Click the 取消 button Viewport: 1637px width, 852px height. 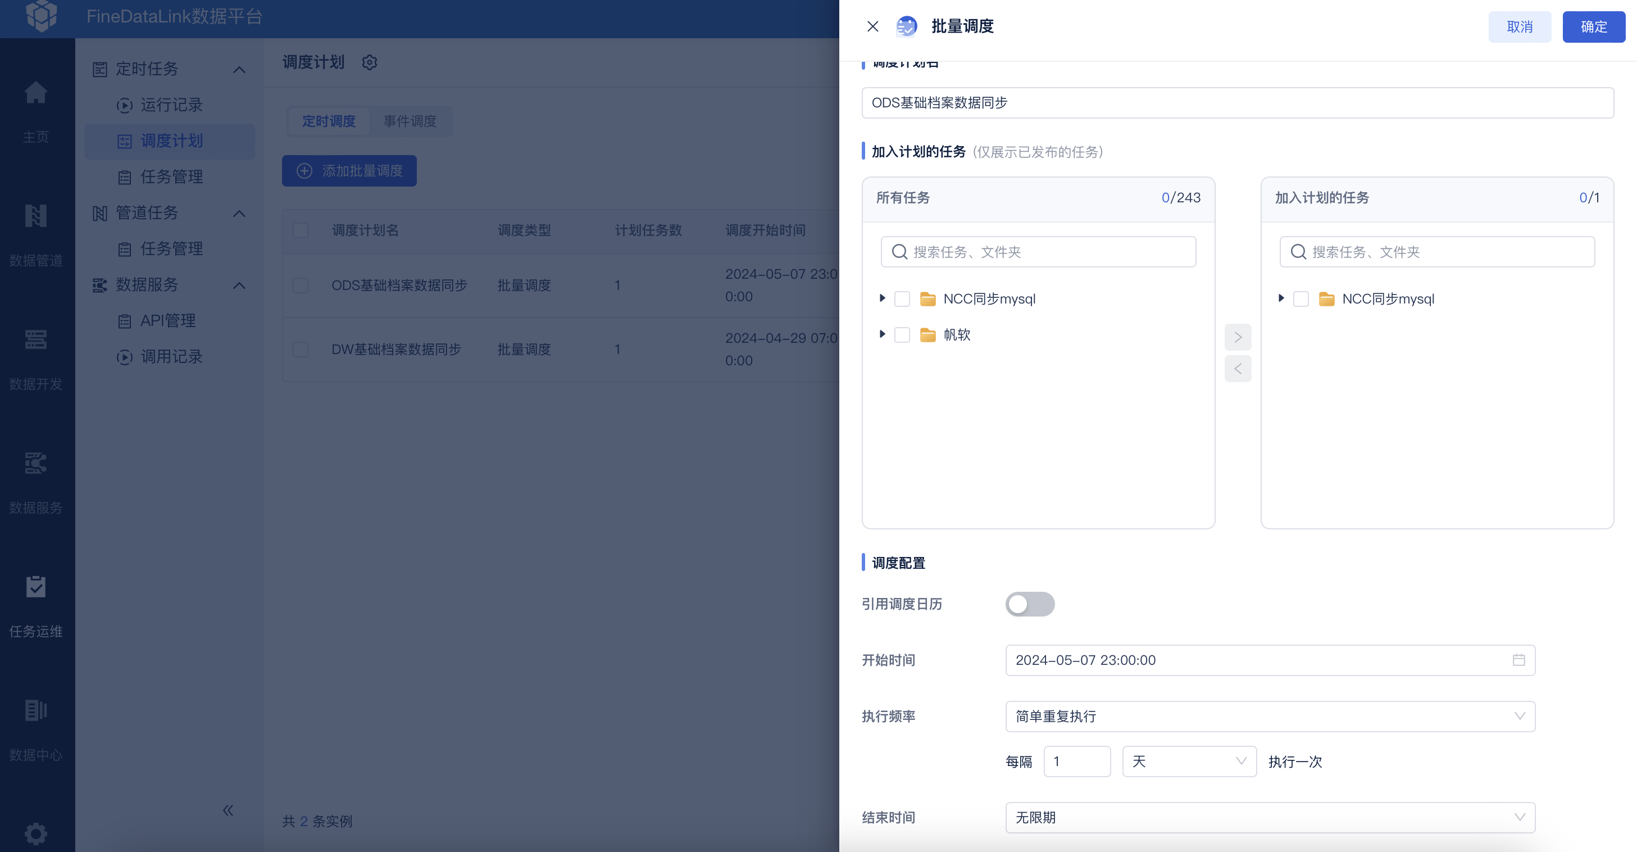(1520, 27)
